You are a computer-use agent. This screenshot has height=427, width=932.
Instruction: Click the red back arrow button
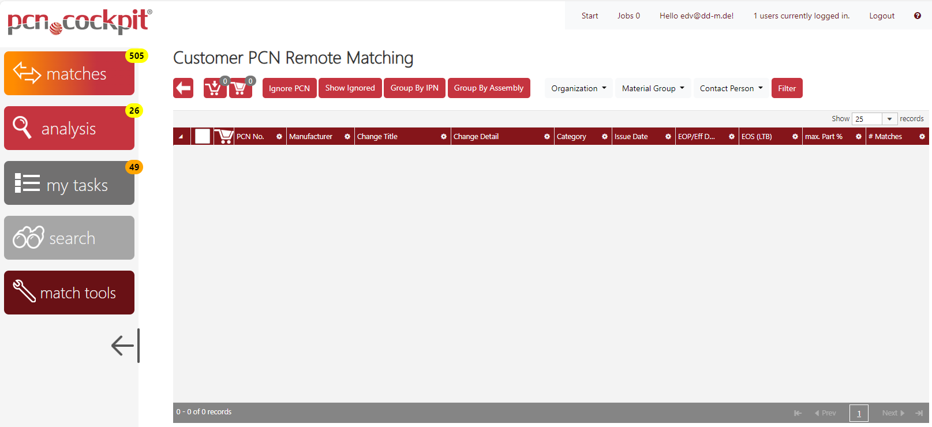(x=184, y=88)
